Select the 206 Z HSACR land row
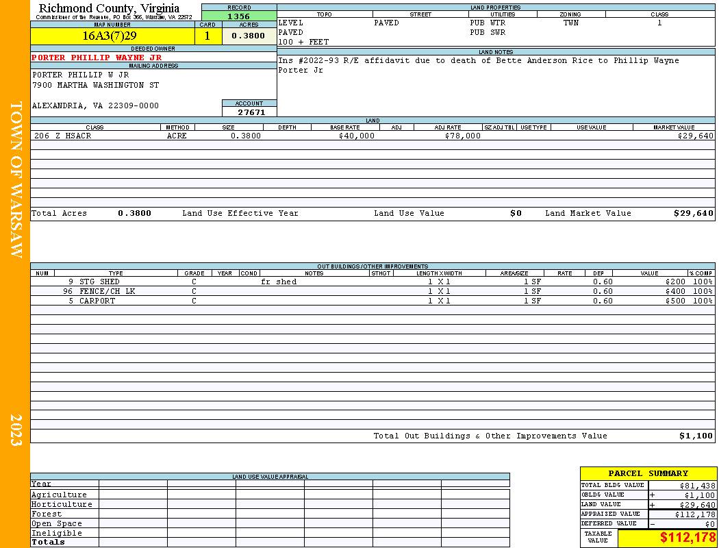Image resolution: width=719 pixels, height=548 pixels. 373,136
